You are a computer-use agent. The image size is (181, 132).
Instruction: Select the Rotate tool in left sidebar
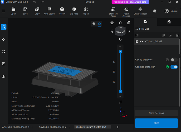click(x=4, y=52)
